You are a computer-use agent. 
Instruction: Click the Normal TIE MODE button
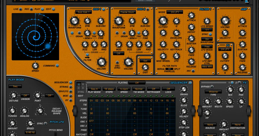(138, 89)
